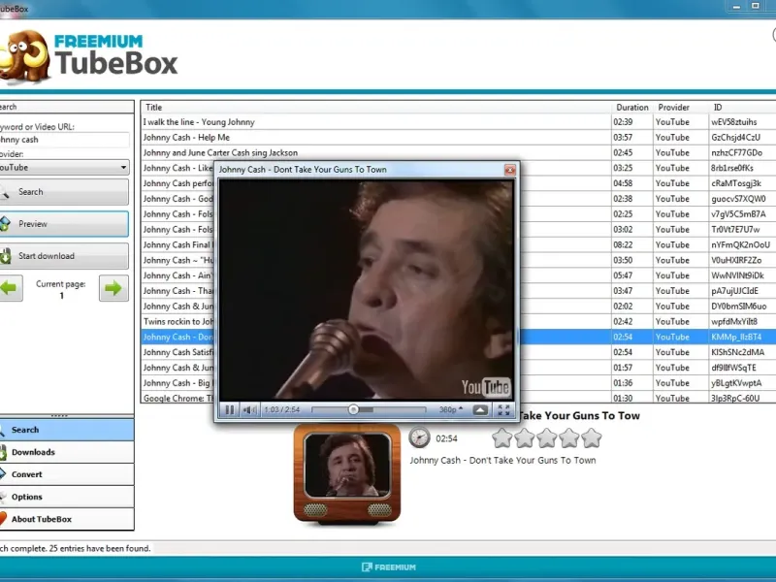Click the fifth rating star
Image resolution: width=776 pixels, height=582 pixels.
(592, 438)
